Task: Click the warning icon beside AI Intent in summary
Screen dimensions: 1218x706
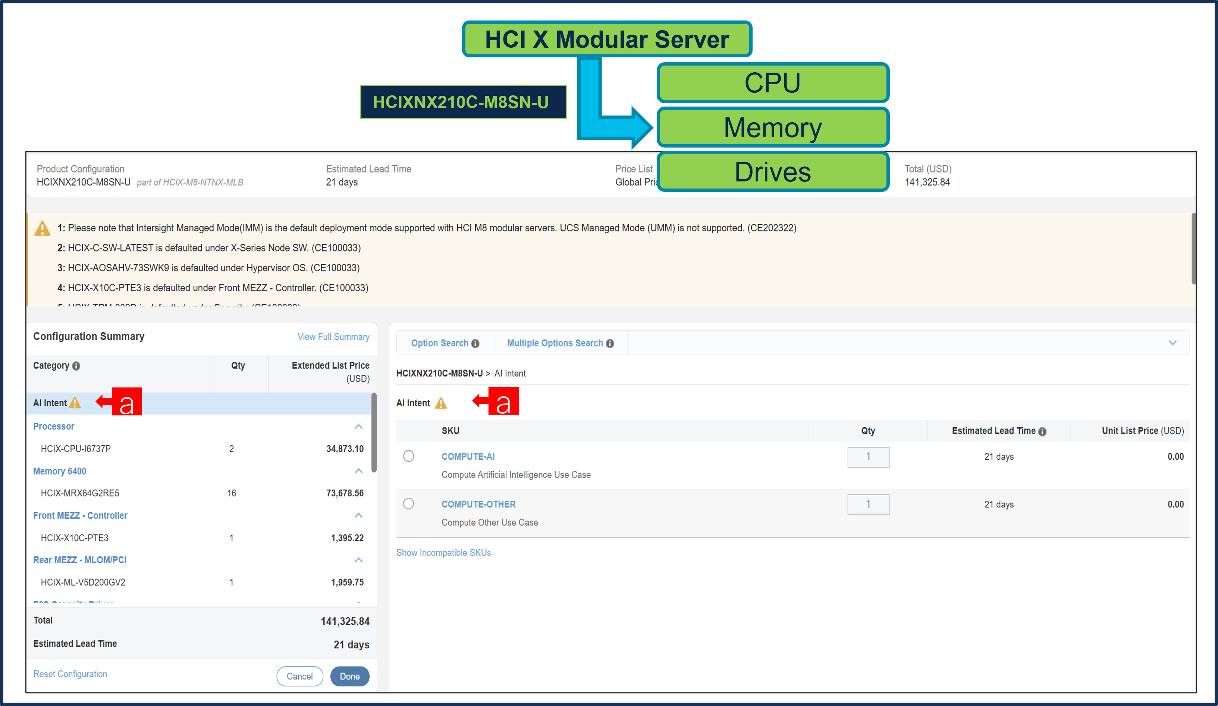Action: tap(75, 403)
